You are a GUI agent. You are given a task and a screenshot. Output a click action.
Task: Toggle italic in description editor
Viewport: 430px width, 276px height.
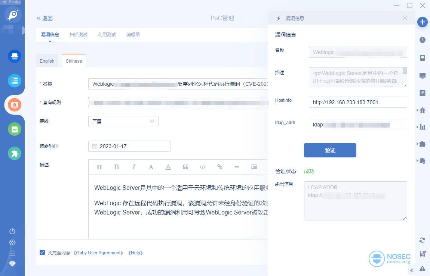(x=134, y=167)
